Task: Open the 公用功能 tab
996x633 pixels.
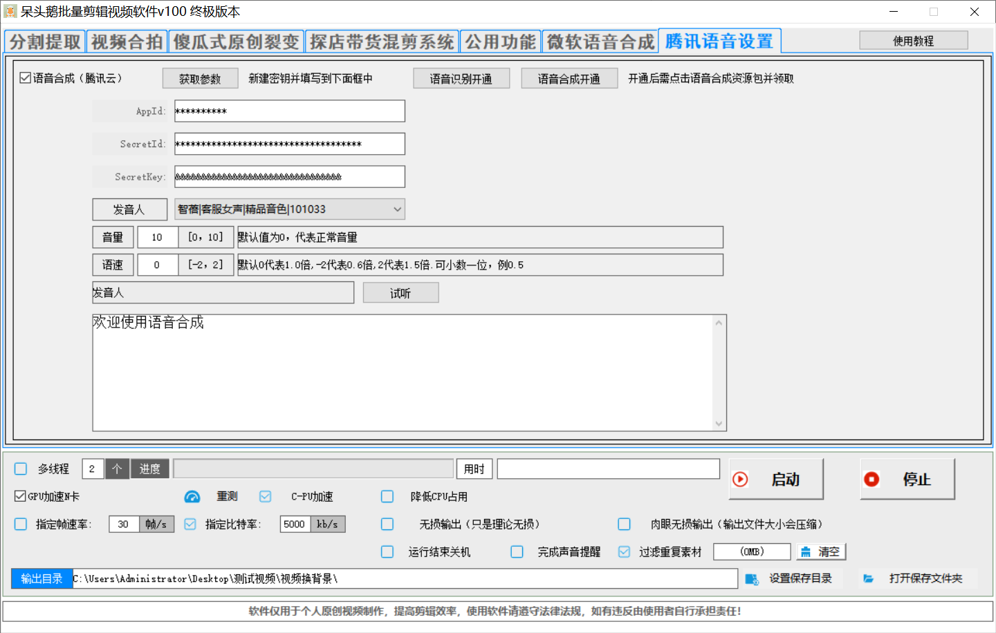Action: pyautogui.click(x=501, y=41)
